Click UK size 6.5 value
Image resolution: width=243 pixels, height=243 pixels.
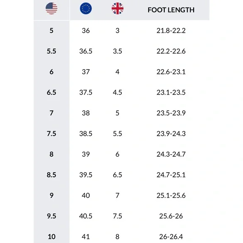[x=117, y=175]
